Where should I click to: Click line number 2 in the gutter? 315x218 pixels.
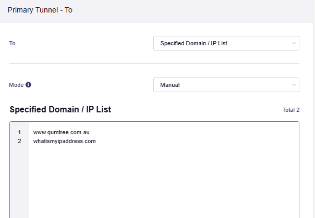pos(19,142)
